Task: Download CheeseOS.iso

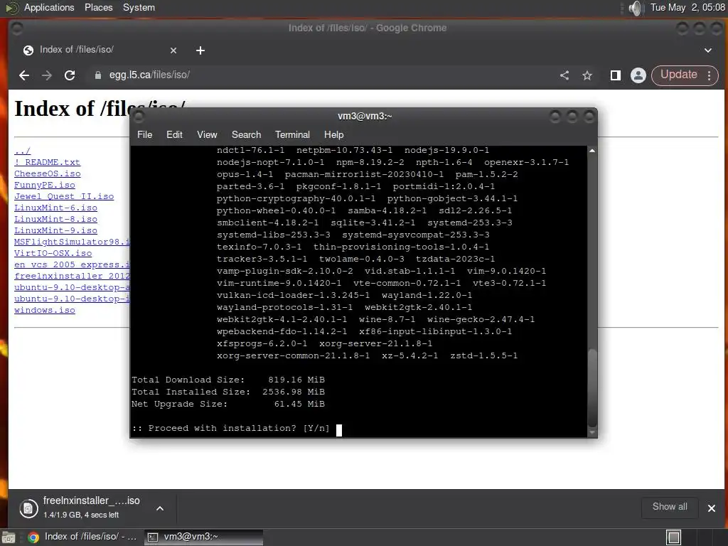Action: (47, 173)
